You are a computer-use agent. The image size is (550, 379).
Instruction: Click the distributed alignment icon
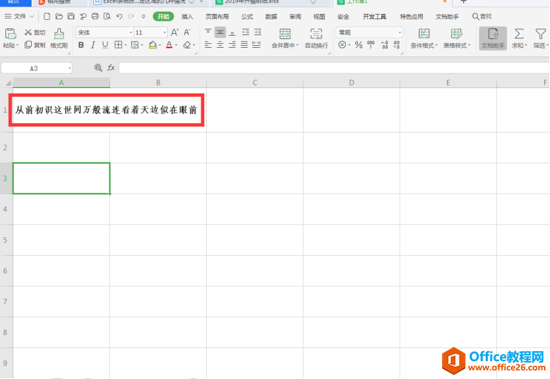click(256, 44)
